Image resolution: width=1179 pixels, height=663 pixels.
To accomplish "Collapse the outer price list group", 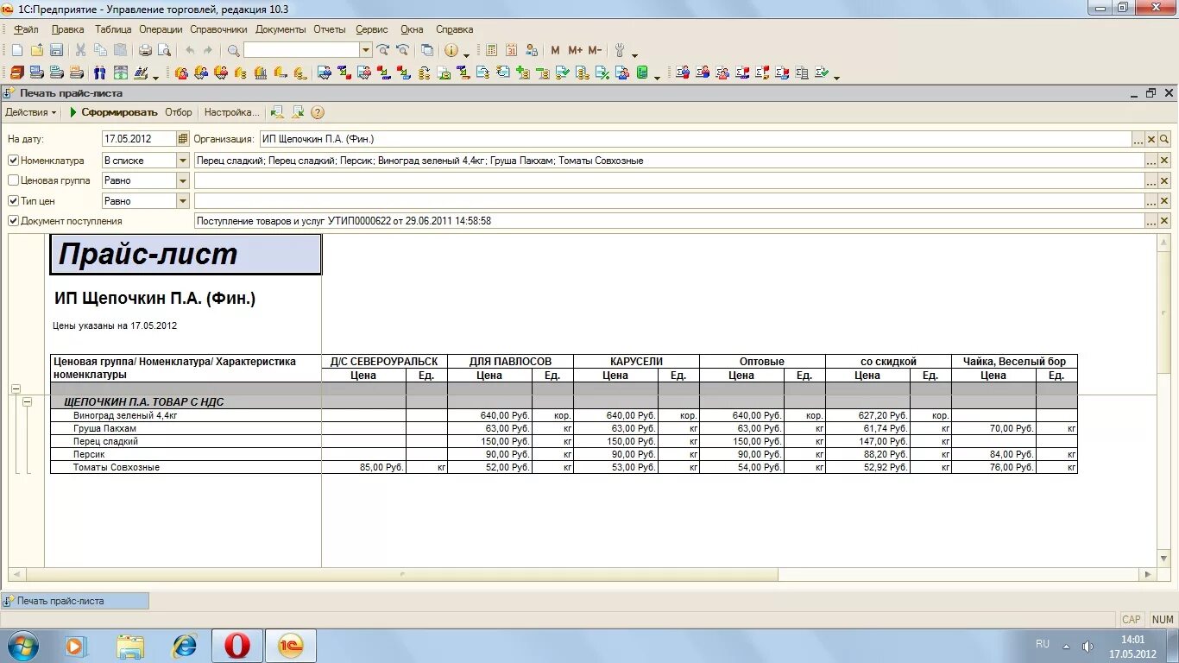I will point(16,389).
